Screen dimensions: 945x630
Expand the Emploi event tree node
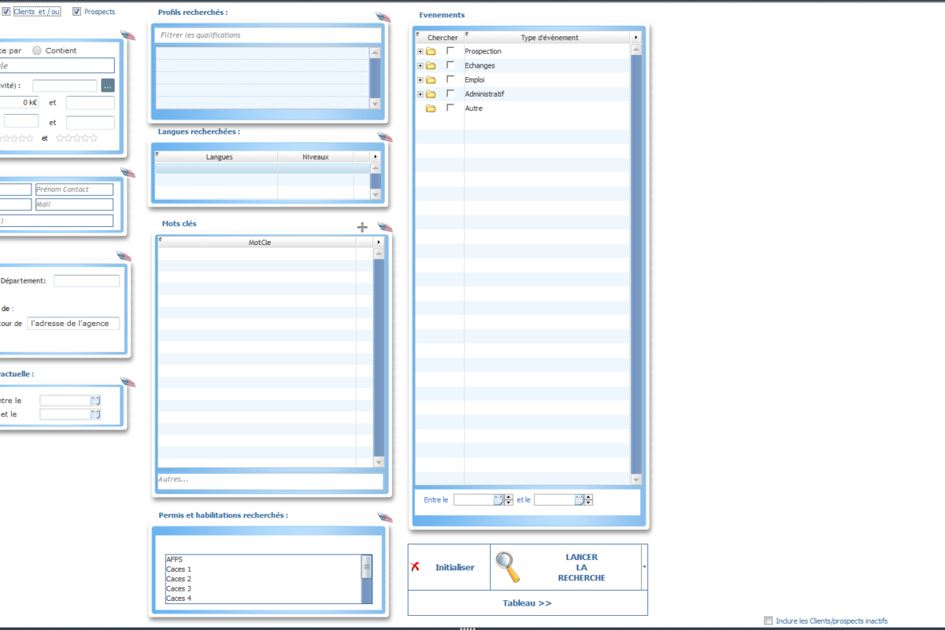click(x=421, y=80)
